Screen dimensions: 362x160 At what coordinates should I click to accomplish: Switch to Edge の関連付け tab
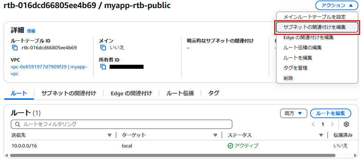(x=131, y=93)
